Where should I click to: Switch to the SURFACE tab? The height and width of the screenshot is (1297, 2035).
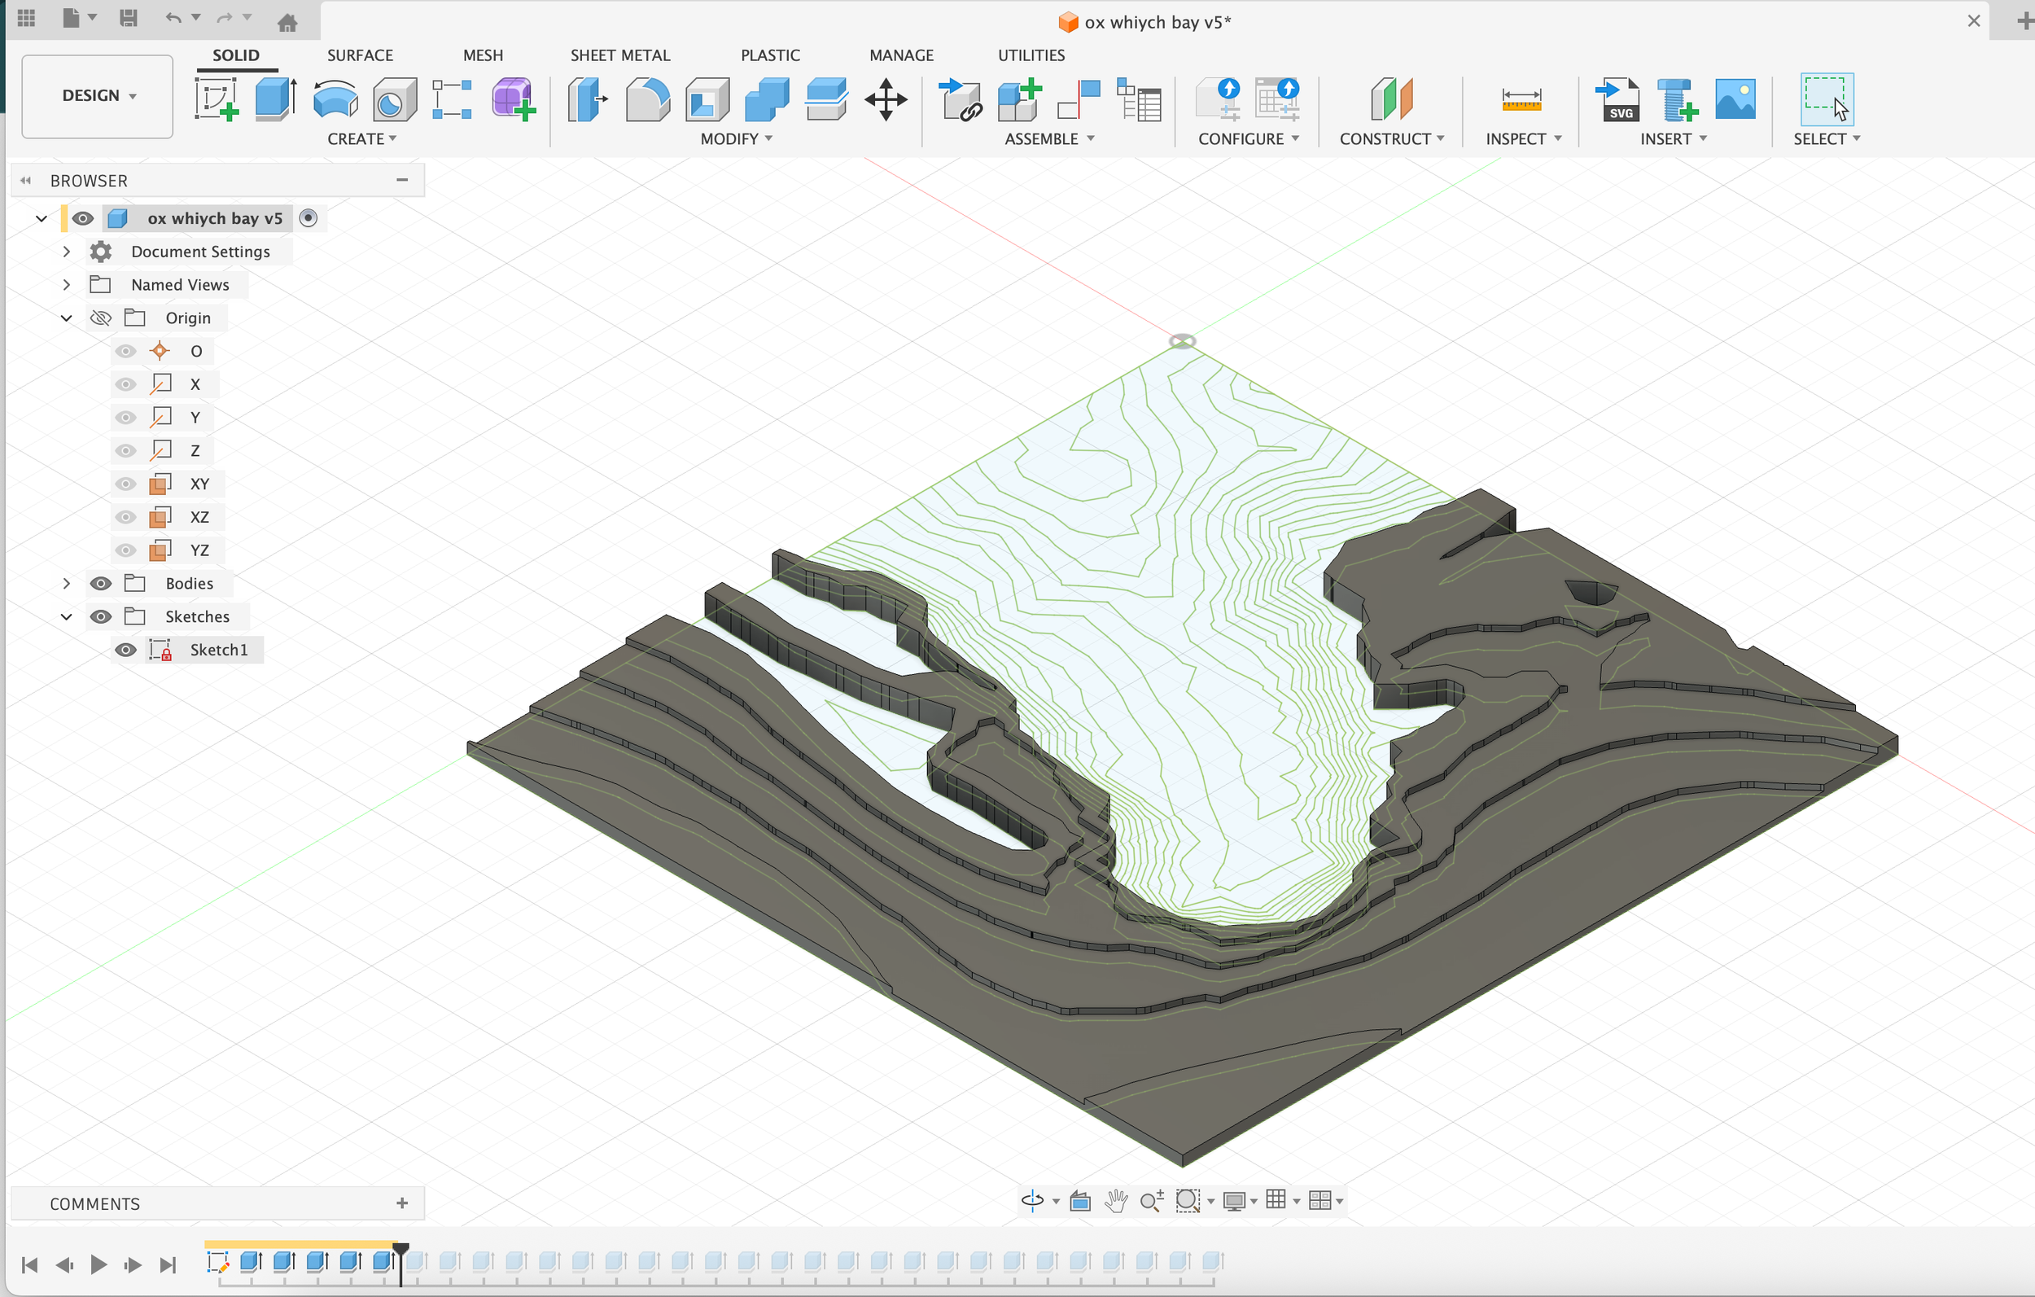click(x=360, y=55)
